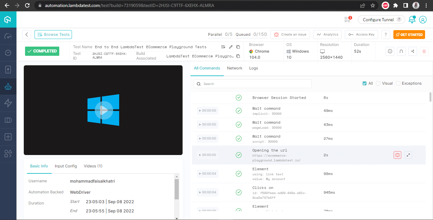Open test info via the info icon
Image resolution: width=433 pixels, height=220 pixels.
tap(390, 51)
